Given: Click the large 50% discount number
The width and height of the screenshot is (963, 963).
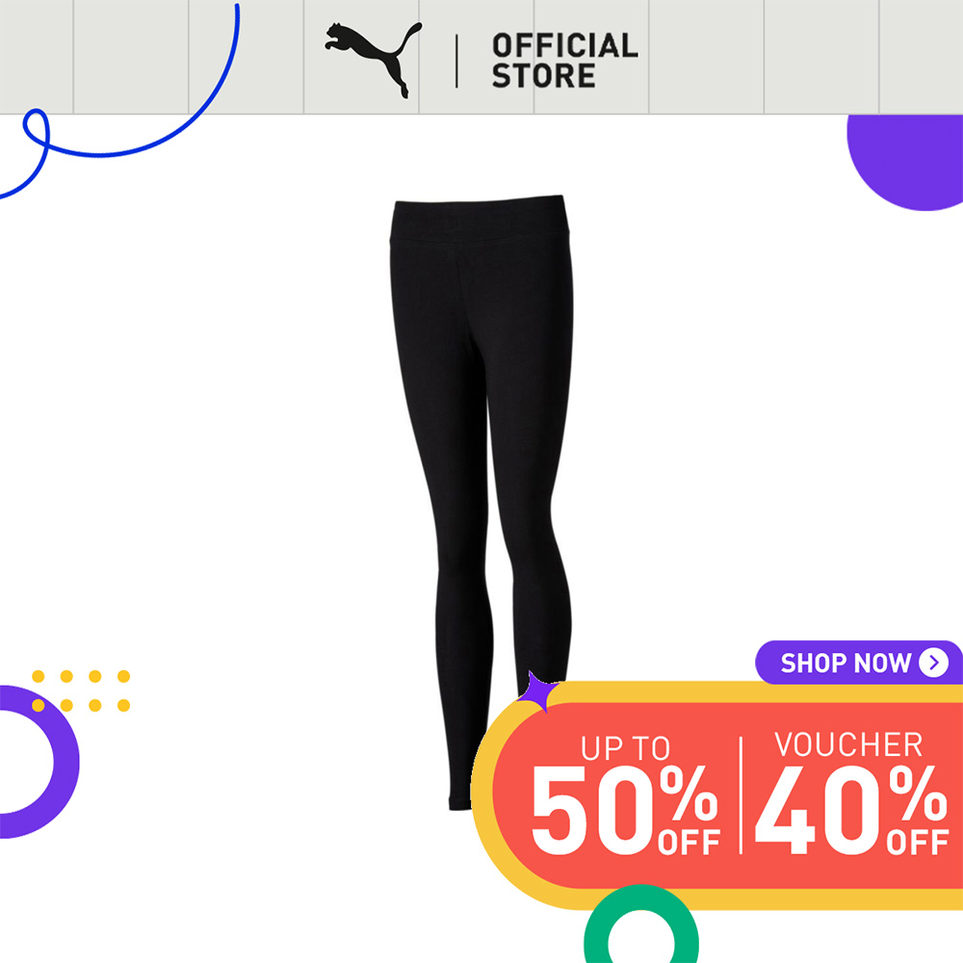Looking at the screenshot, I should 624,810.
